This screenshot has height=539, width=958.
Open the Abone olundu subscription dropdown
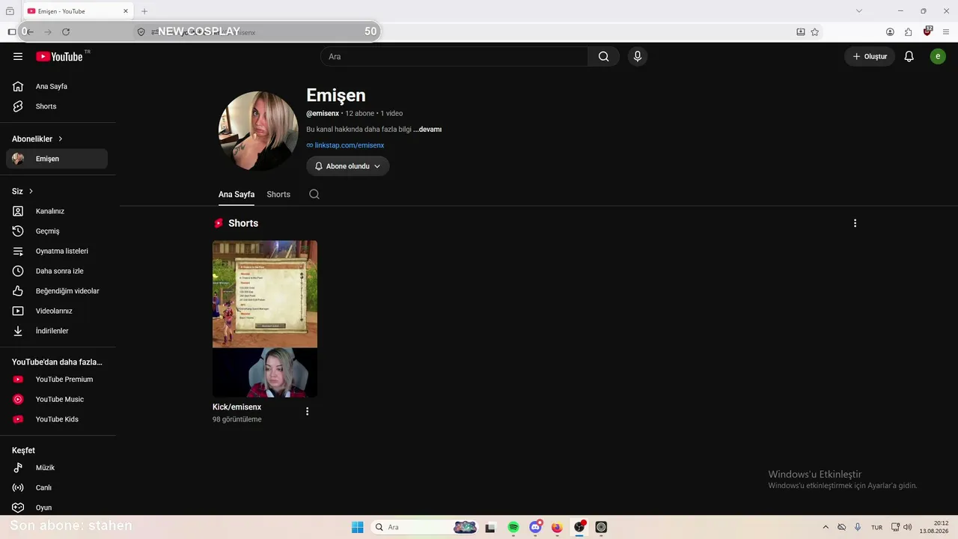tap(348, 166)
